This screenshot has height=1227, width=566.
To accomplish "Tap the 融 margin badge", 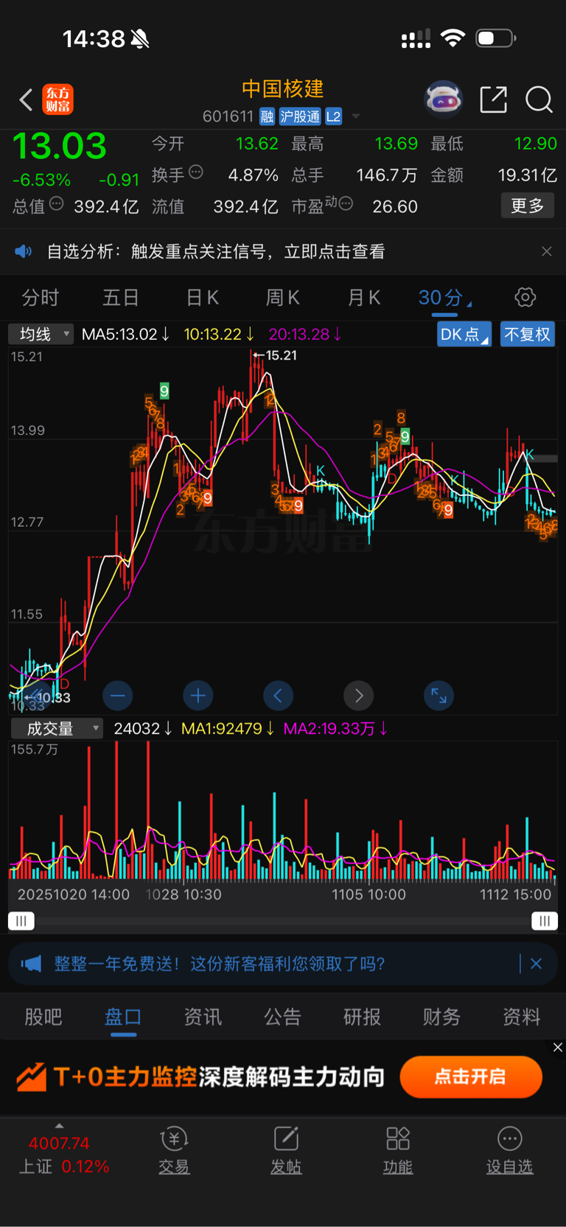I will 267,116.
